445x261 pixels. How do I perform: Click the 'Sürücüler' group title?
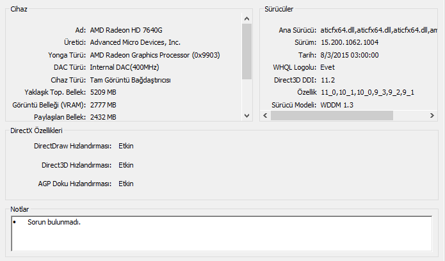coord(279,9)
